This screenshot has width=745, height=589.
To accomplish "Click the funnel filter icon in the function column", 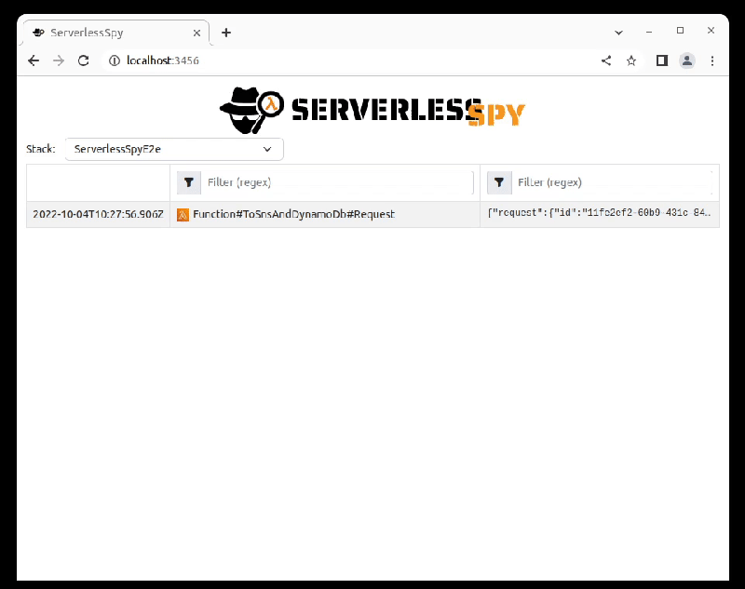I will click(189, 182).
